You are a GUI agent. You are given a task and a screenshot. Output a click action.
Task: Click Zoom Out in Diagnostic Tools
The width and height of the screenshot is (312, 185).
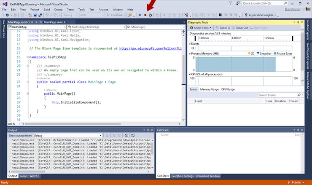click(240, 28)
